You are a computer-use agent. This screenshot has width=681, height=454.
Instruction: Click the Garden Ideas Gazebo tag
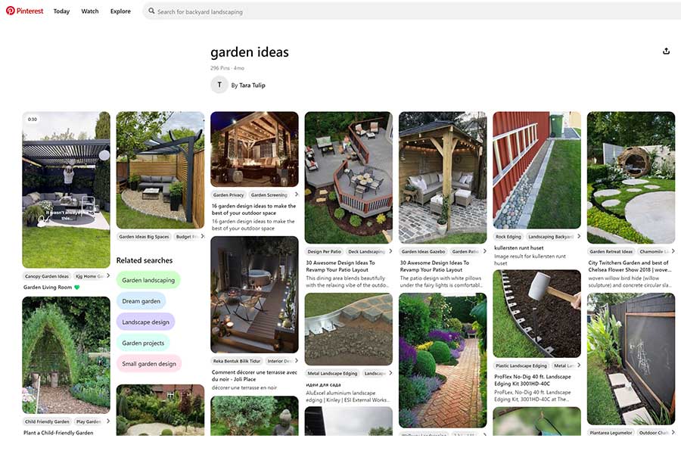click(x=424, y=250)
